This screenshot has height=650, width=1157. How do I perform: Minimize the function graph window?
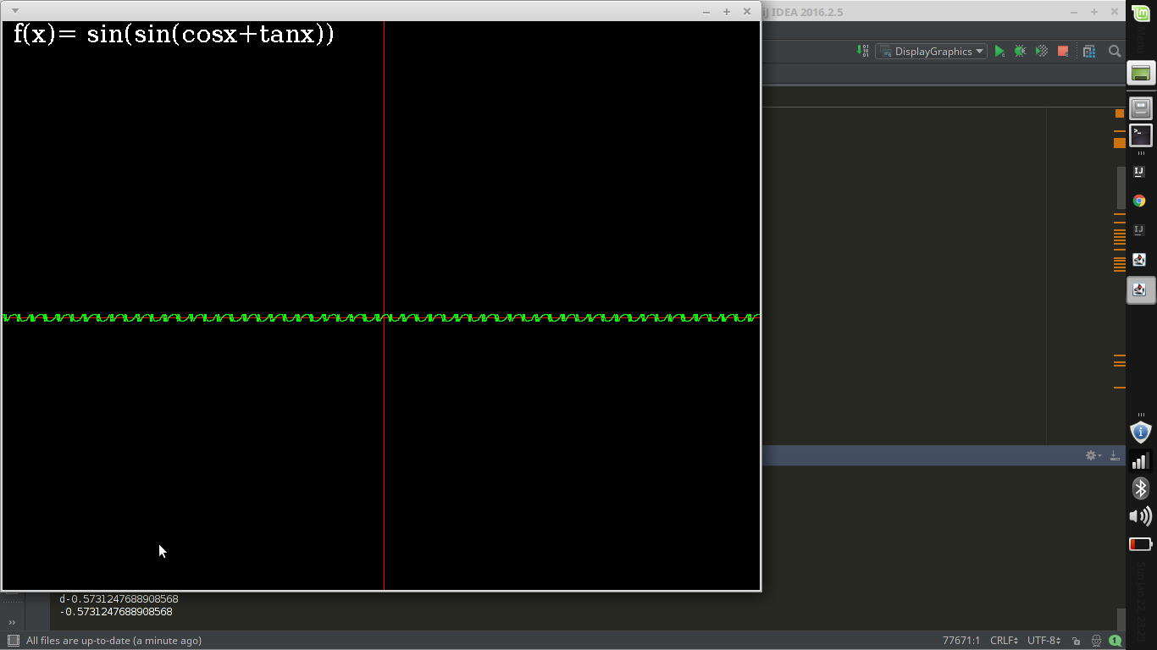tap(706, 12)
